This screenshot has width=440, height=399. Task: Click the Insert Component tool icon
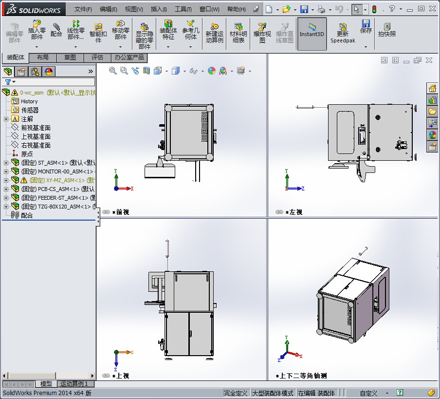point(37,30)
